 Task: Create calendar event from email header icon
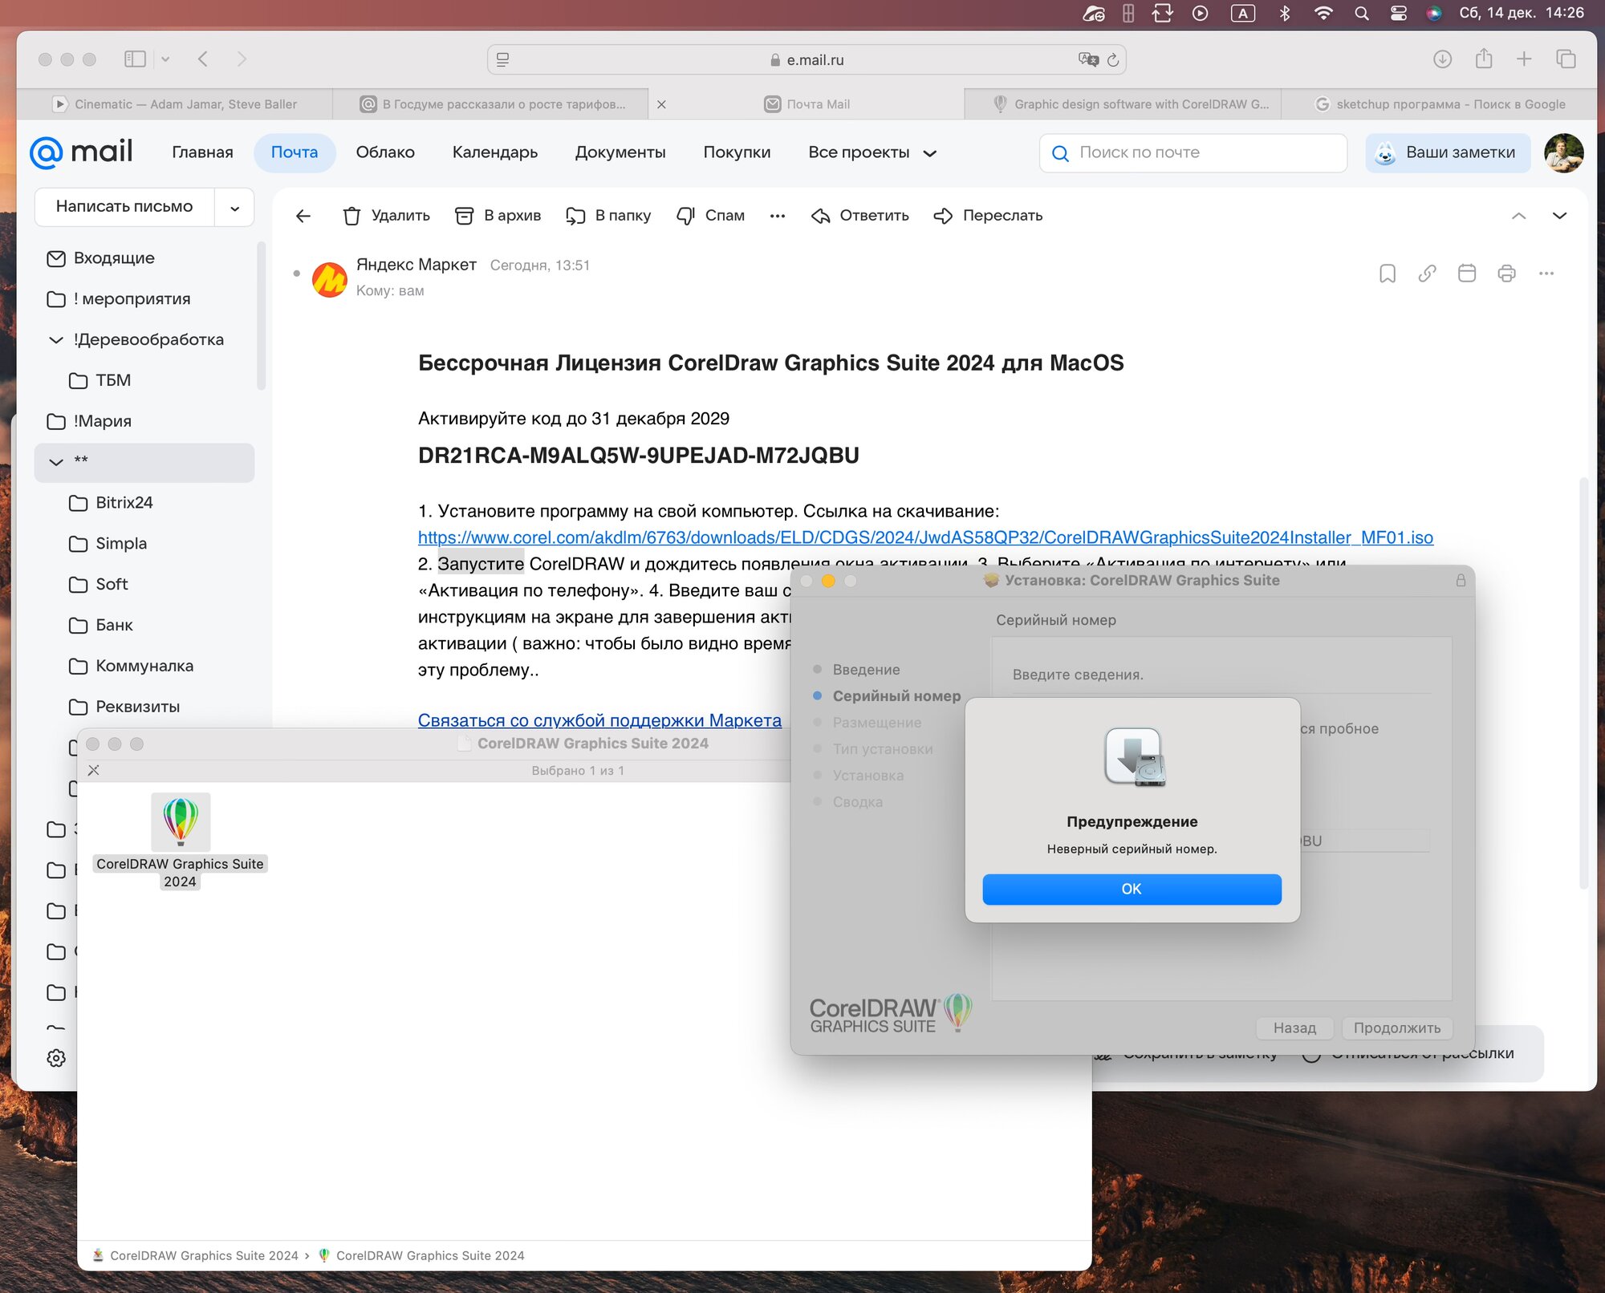point(1467,274)
